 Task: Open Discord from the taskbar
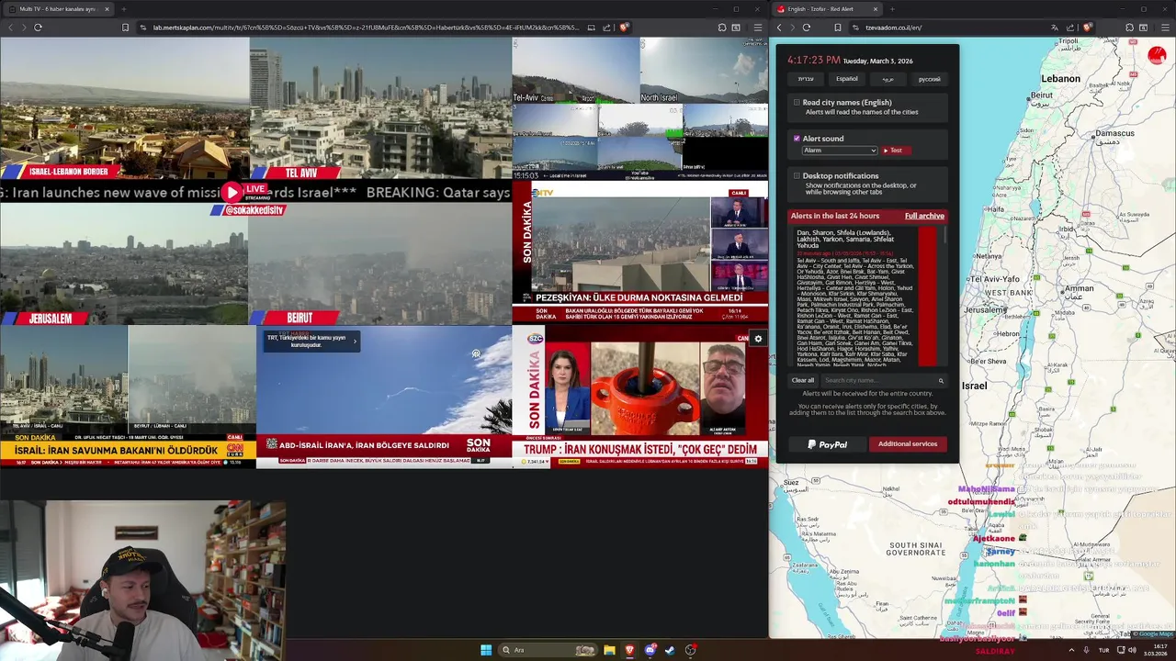click(650, 650)
